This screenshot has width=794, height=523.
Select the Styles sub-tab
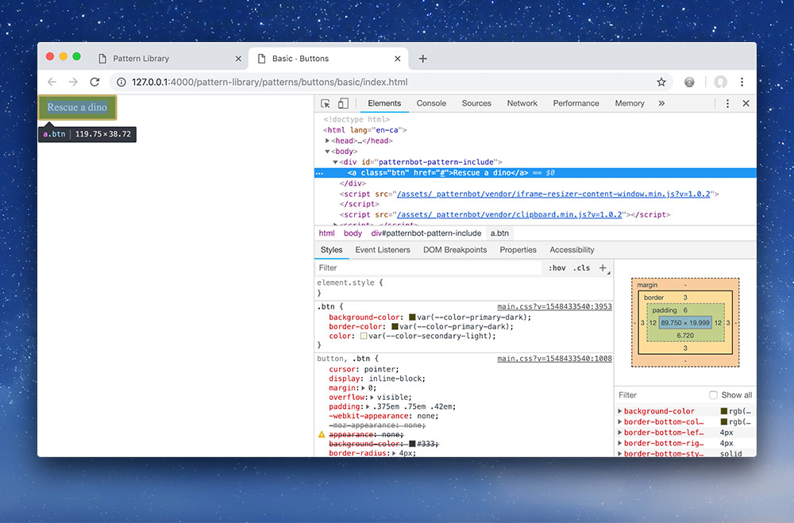[331, 250]
